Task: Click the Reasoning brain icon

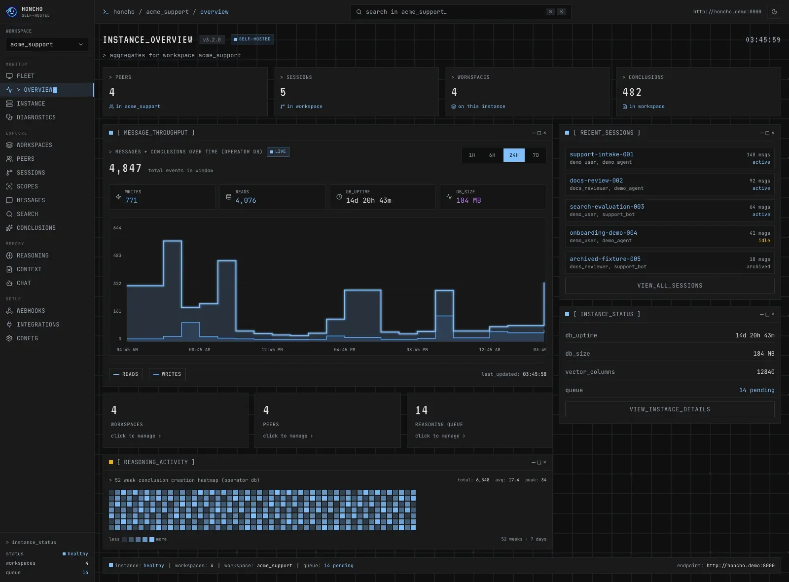Action: click(x=9, y=255)
